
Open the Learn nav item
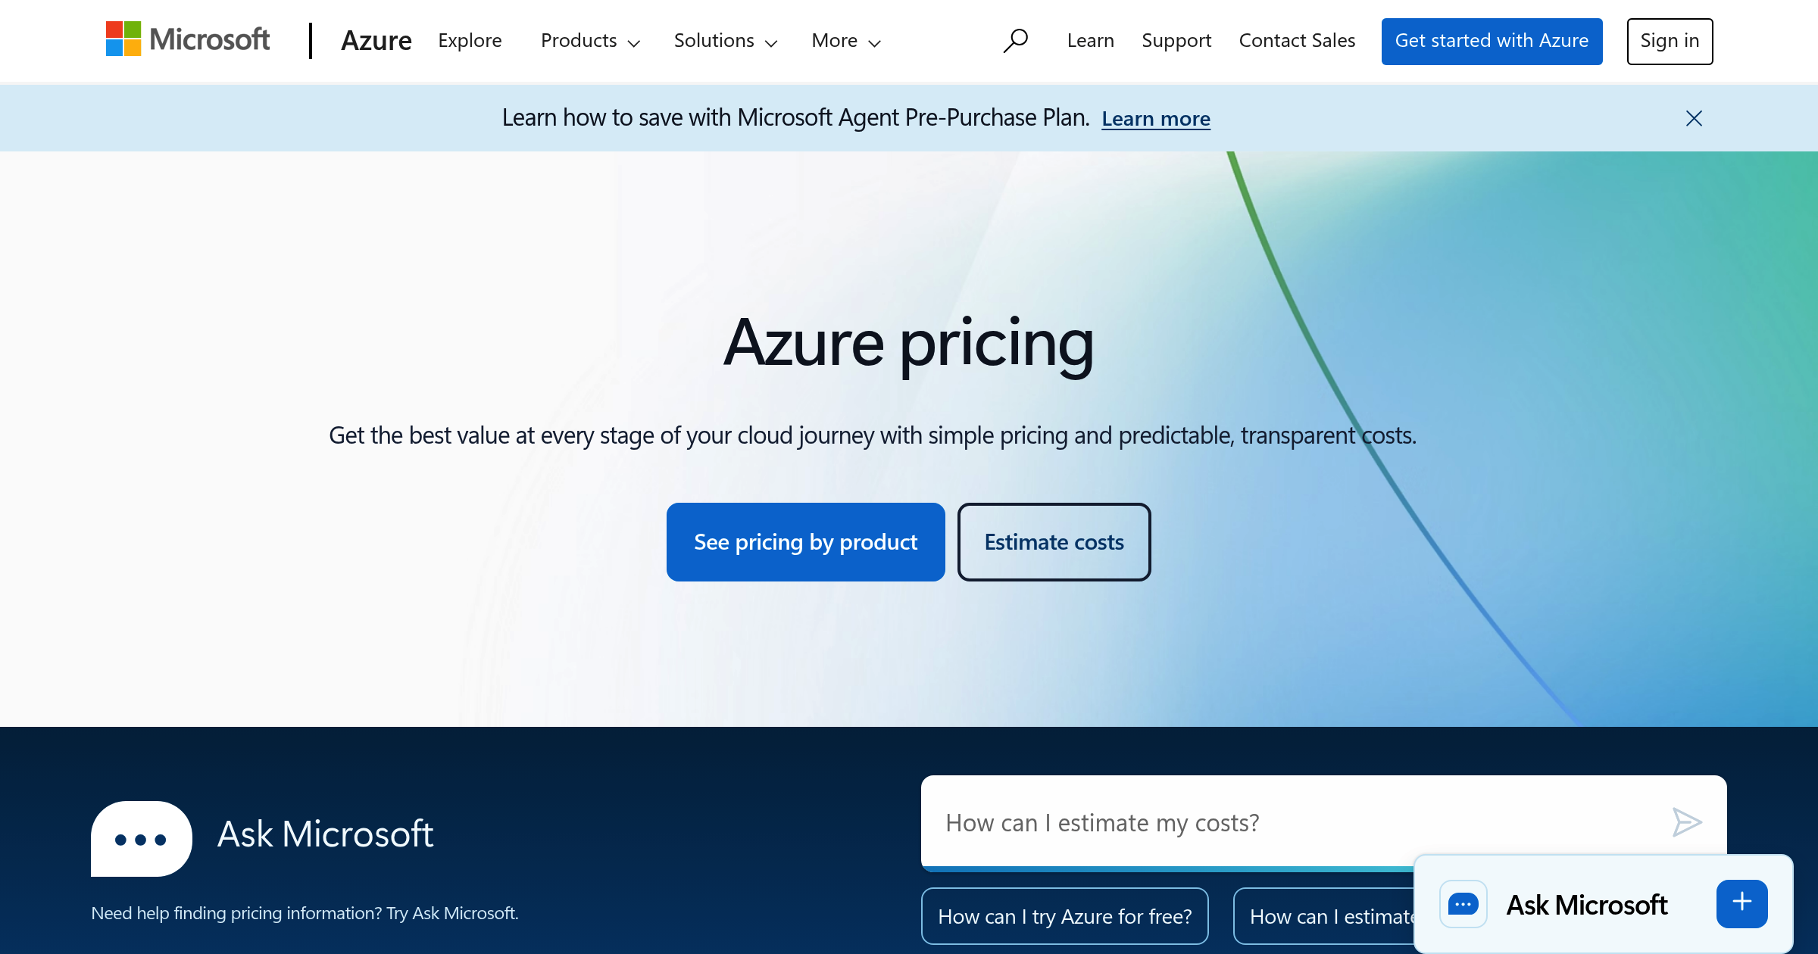[x=1090, y=41]
